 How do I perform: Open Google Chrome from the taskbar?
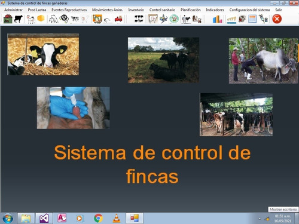click(98, 219)
